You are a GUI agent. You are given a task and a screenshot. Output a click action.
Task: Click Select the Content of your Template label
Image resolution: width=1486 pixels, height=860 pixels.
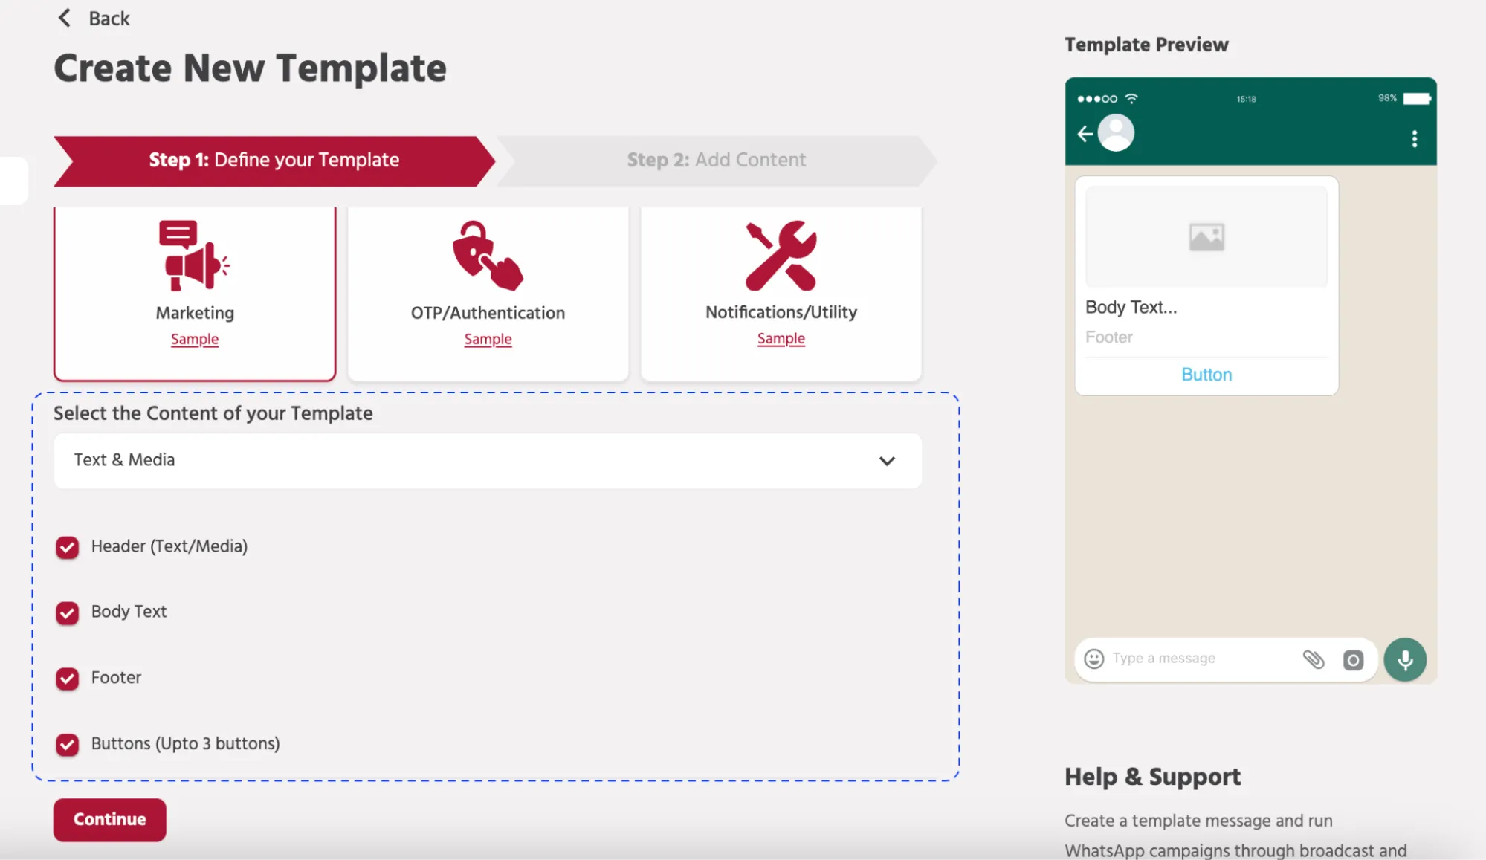point(213,413)
